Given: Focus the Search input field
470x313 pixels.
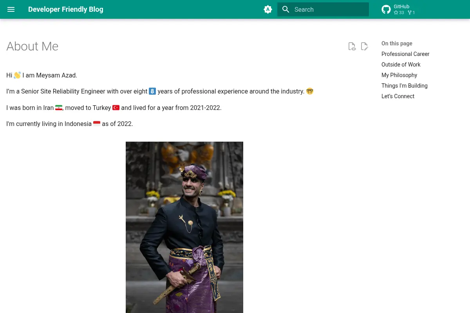Looking at the screenshot, I should (x=323, y=9).
